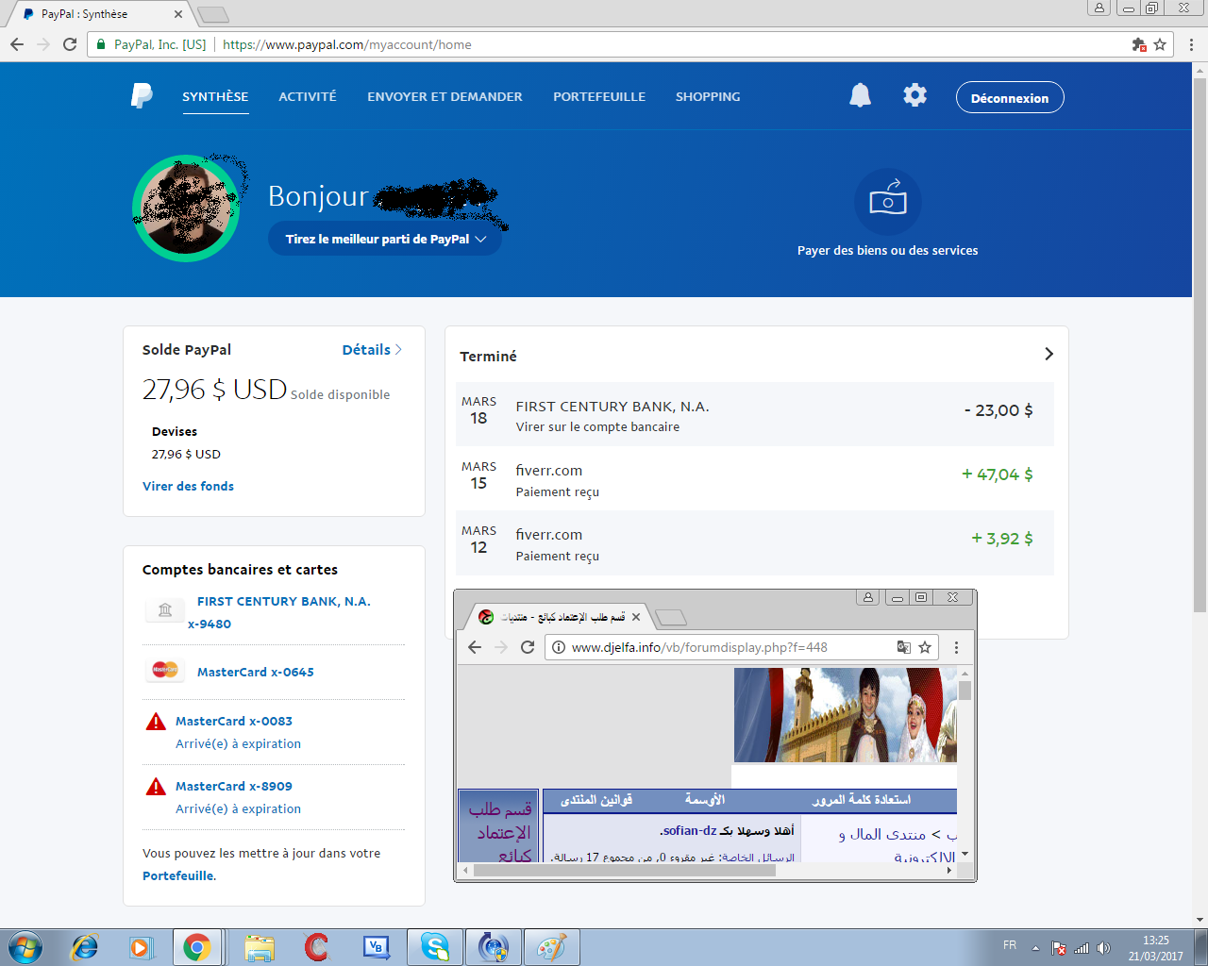Click the PayPal page vertical scrollbar
The image size is (1208, 966).
(x=1200, y=344)
